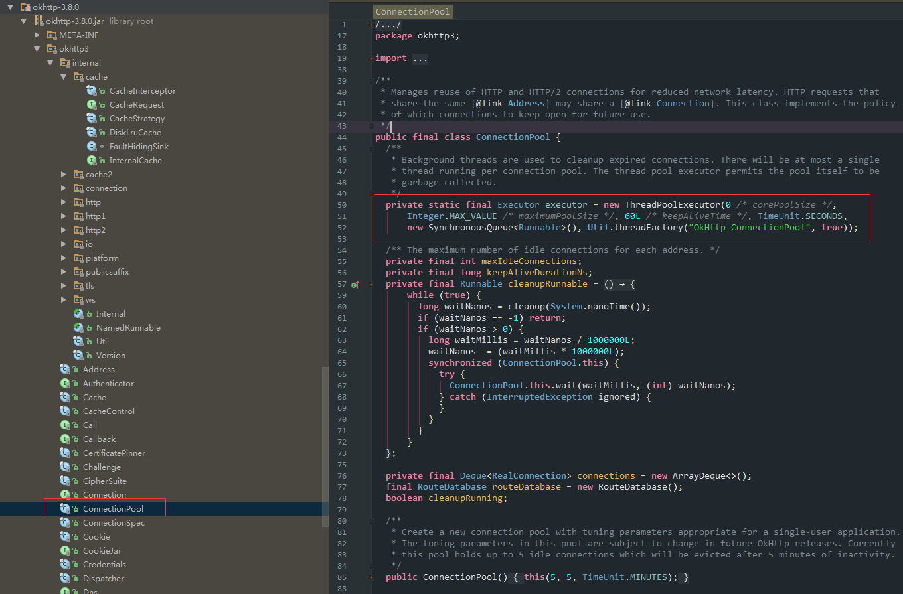Click the Version class icon

pos(78,356)
